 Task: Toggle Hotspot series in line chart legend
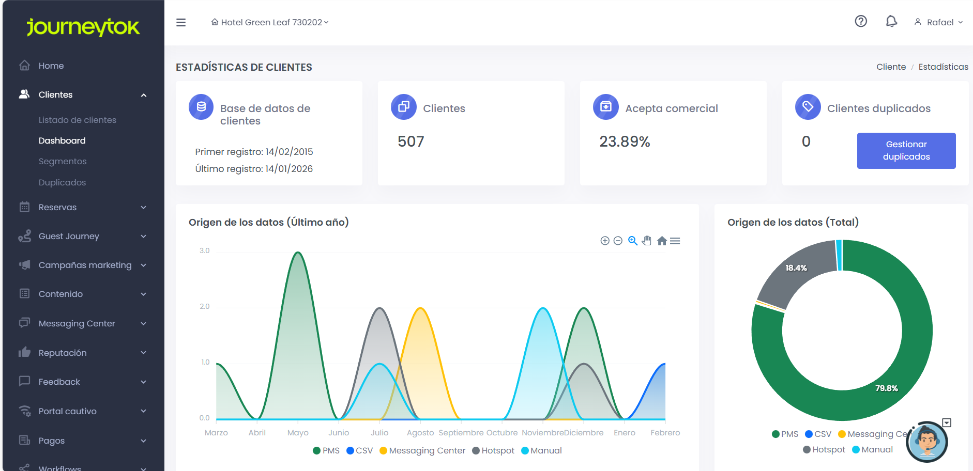pyautogui.click(x=493, y=451)
